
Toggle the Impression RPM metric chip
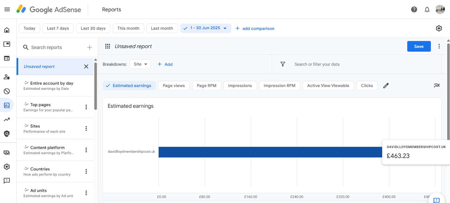coord(280,86)
